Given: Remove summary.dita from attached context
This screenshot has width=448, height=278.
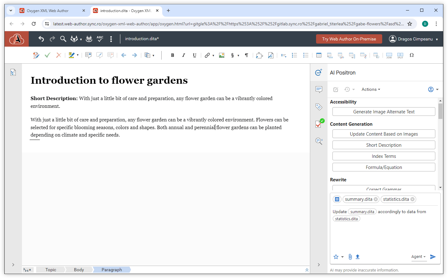Looking at the screenshot, I should [x=376, y=199].
